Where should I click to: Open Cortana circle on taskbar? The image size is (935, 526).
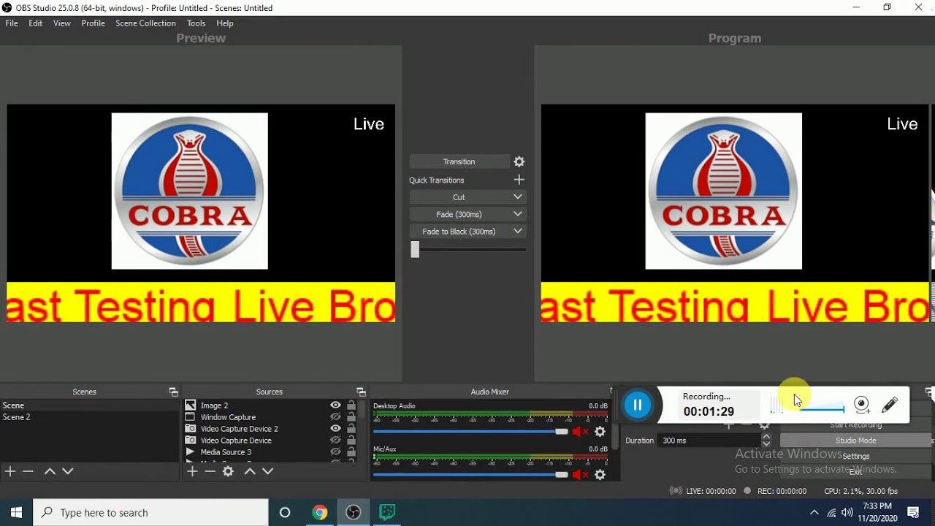pyautogui.click(x=285, y=512)
